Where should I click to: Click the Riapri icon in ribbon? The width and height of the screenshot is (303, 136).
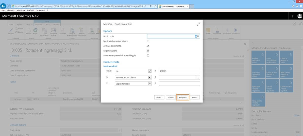click(35, 30)
